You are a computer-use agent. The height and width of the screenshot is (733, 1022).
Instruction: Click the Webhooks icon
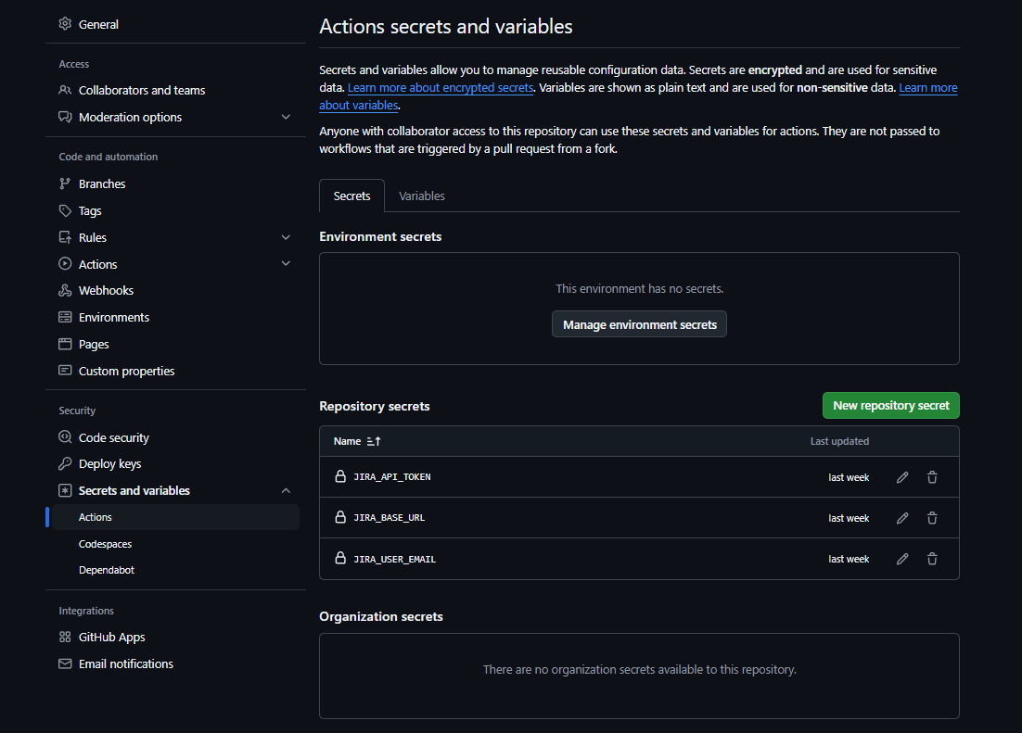pos(65,291)
